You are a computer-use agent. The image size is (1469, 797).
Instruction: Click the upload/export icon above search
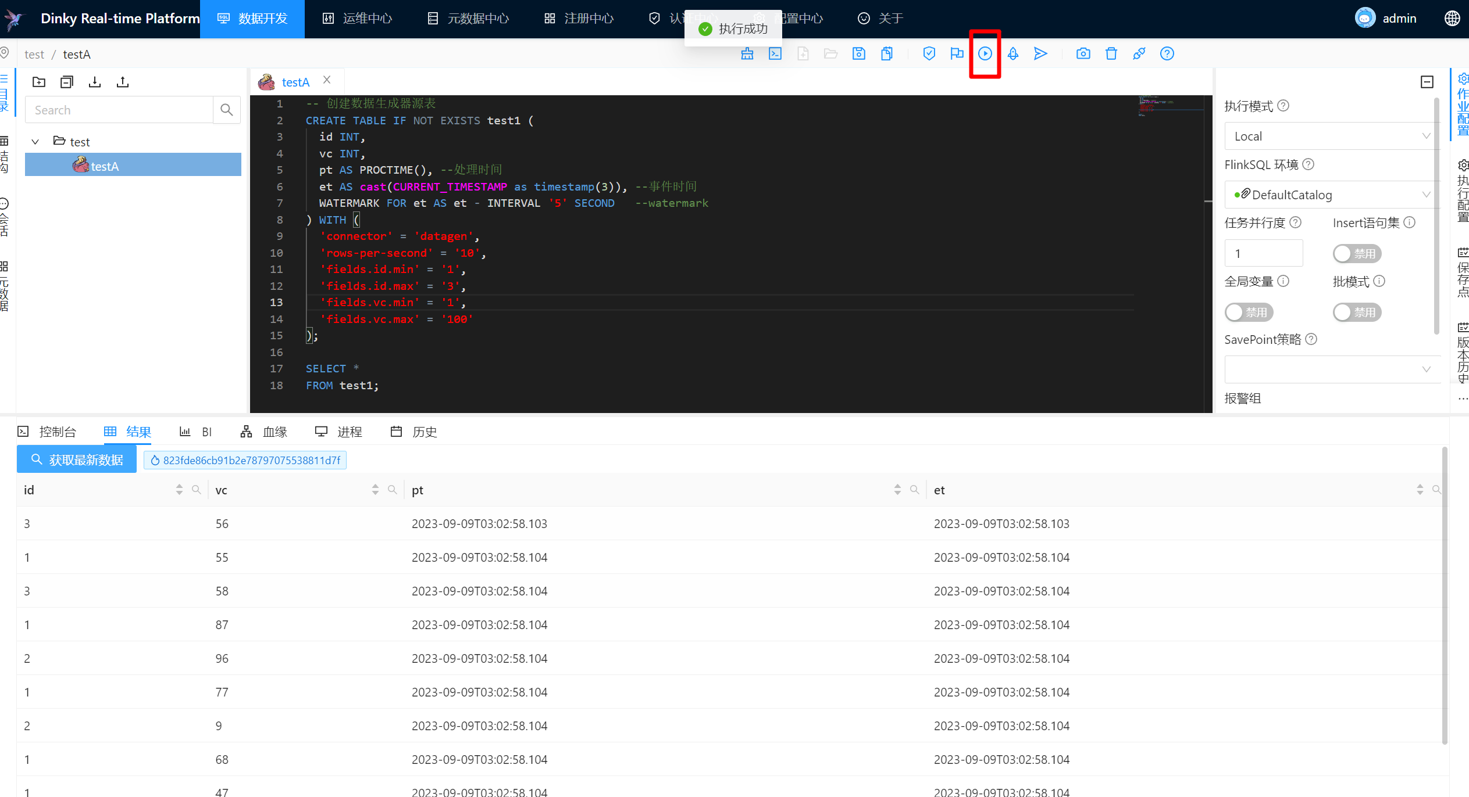point(123,82)
